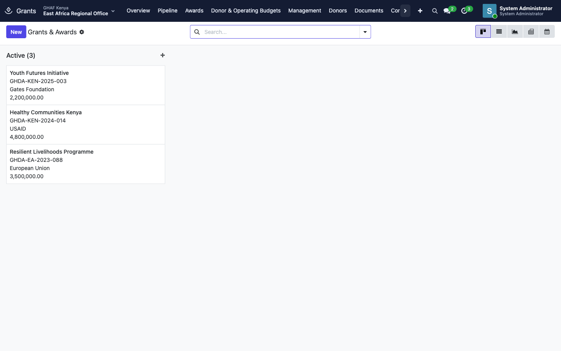
Task: Click reference GHDA-EA-2023-088
Action: click(x=36, y=160)
